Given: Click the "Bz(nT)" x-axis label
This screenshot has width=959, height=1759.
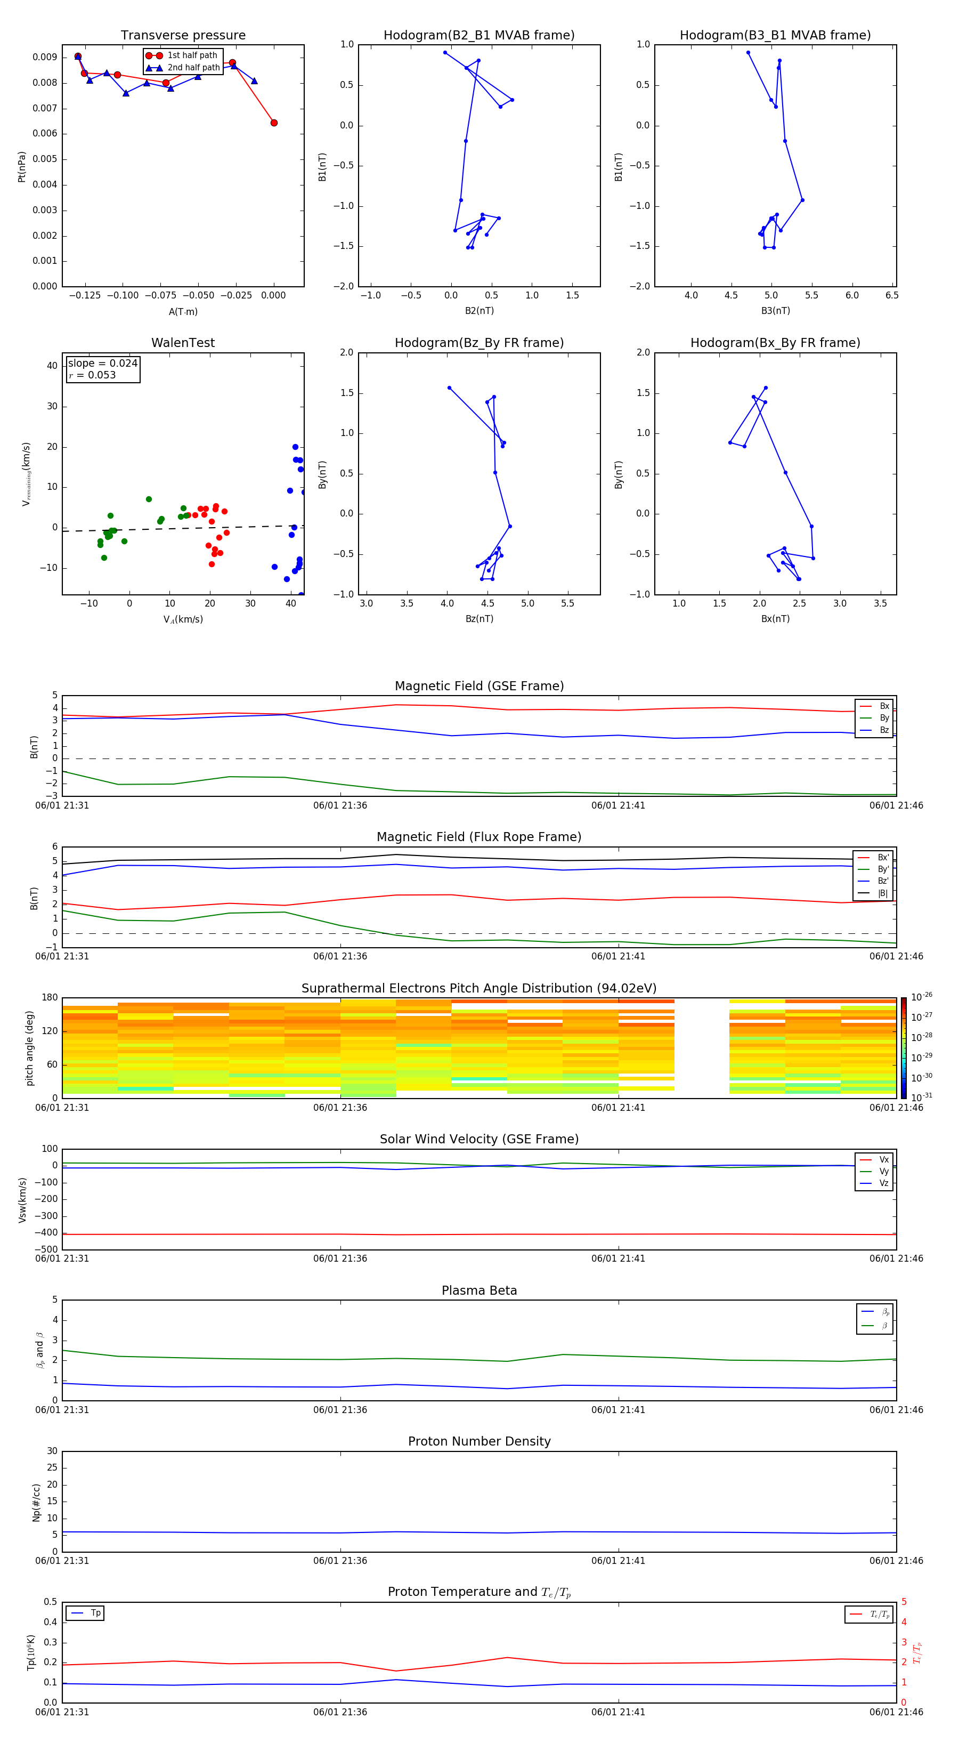Looking at the screenshot, I should [x=479, y=619].
